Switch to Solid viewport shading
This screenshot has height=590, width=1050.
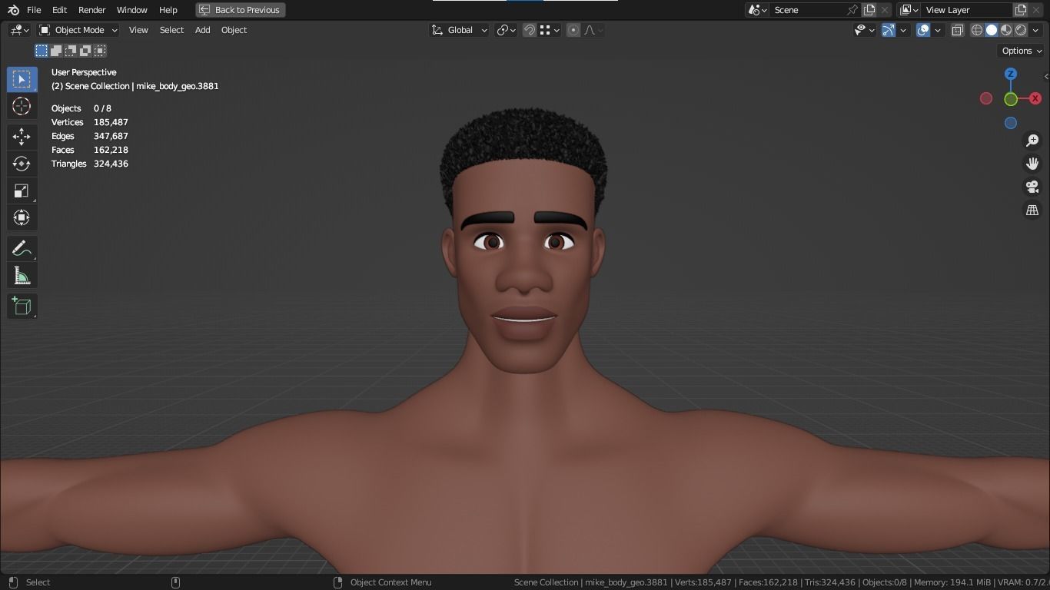click(992, 30)
